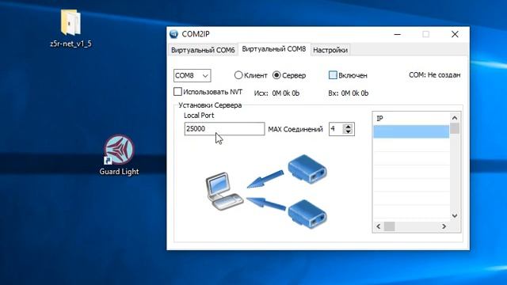Viewport: 507px width, 285px height.
Task: Click the Local Port field with 25000
Action: [224, 128]
